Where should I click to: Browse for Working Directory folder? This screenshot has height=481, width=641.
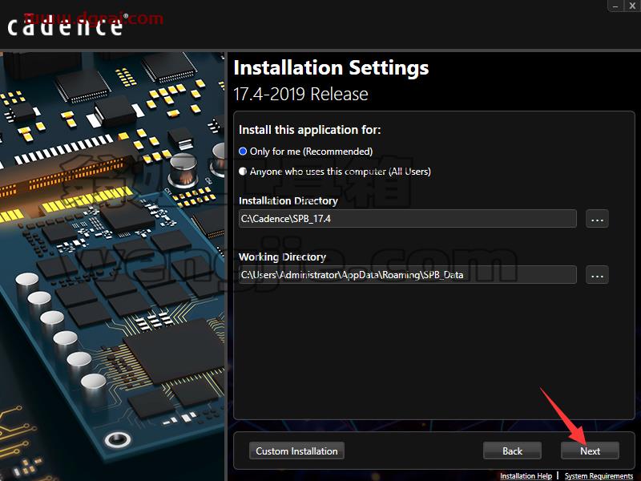coord(597,275)
